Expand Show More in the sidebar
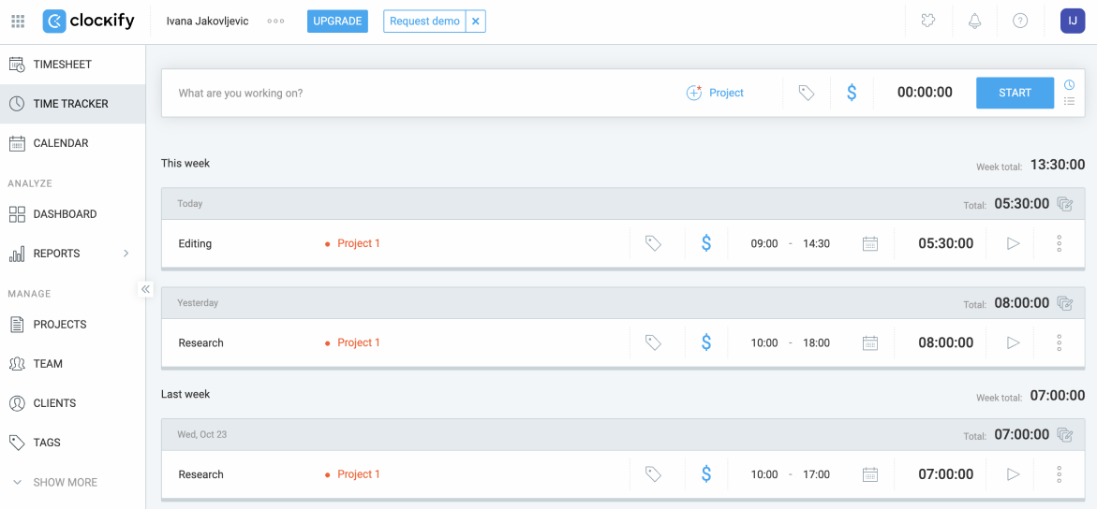The width and height of the screenshot is (1097, 509). 65,482
